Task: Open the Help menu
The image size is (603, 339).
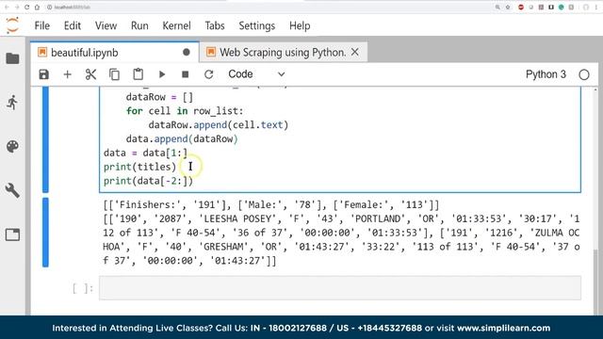Action: coord(300,25)
